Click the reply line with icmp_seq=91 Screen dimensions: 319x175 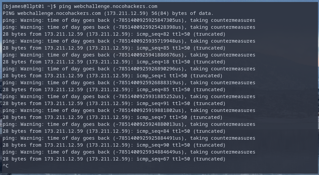(114, 103)
